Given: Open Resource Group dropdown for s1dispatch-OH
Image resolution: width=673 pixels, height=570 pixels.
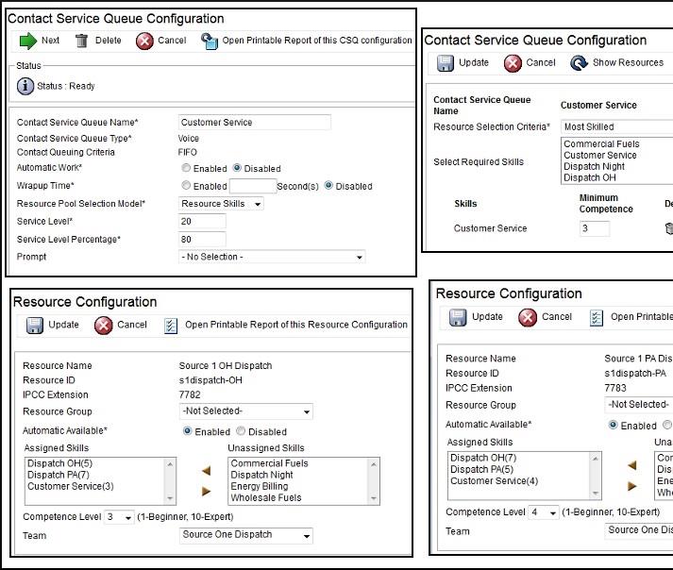Looking at the screenshot, I should (246, 411).
